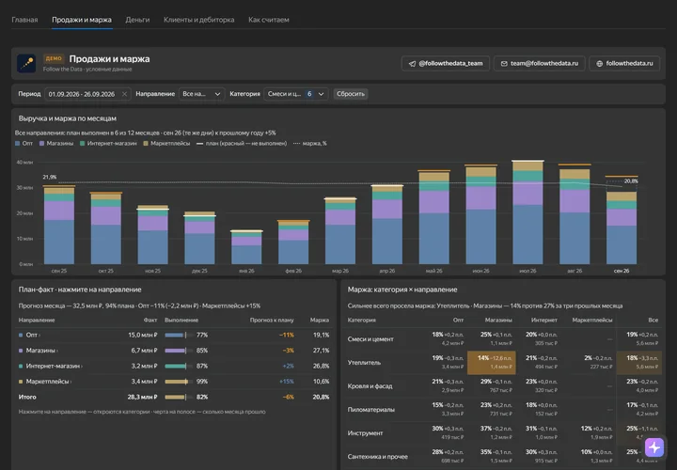The image size is (677, 470).
Task: Toggle the Интернет-магазин legend series
Action: [x=108, y=143]
